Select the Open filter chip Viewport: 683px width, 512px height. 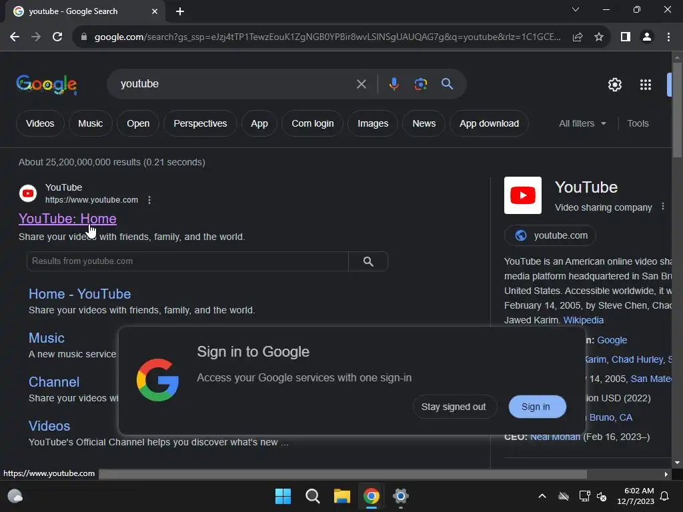tap(138, 123)
